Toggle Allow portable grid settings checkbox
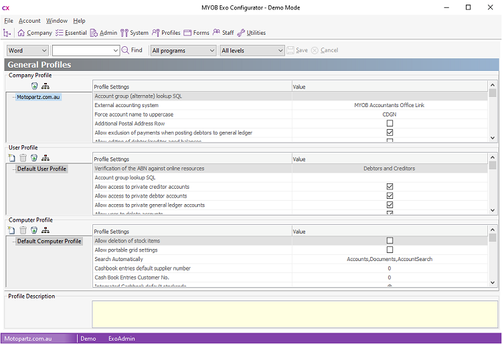502x344 pixels. [390, 250]
